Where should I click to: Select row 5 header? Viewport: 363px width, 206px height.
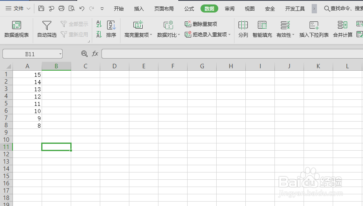point(6,103)
